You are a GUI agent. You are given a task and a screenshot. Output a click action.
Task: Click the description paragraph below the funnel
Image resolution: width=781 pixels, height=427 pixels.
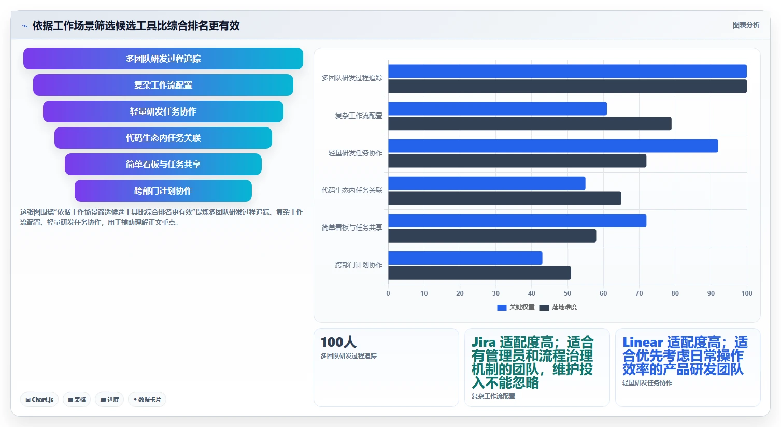(x=162, y=217)
